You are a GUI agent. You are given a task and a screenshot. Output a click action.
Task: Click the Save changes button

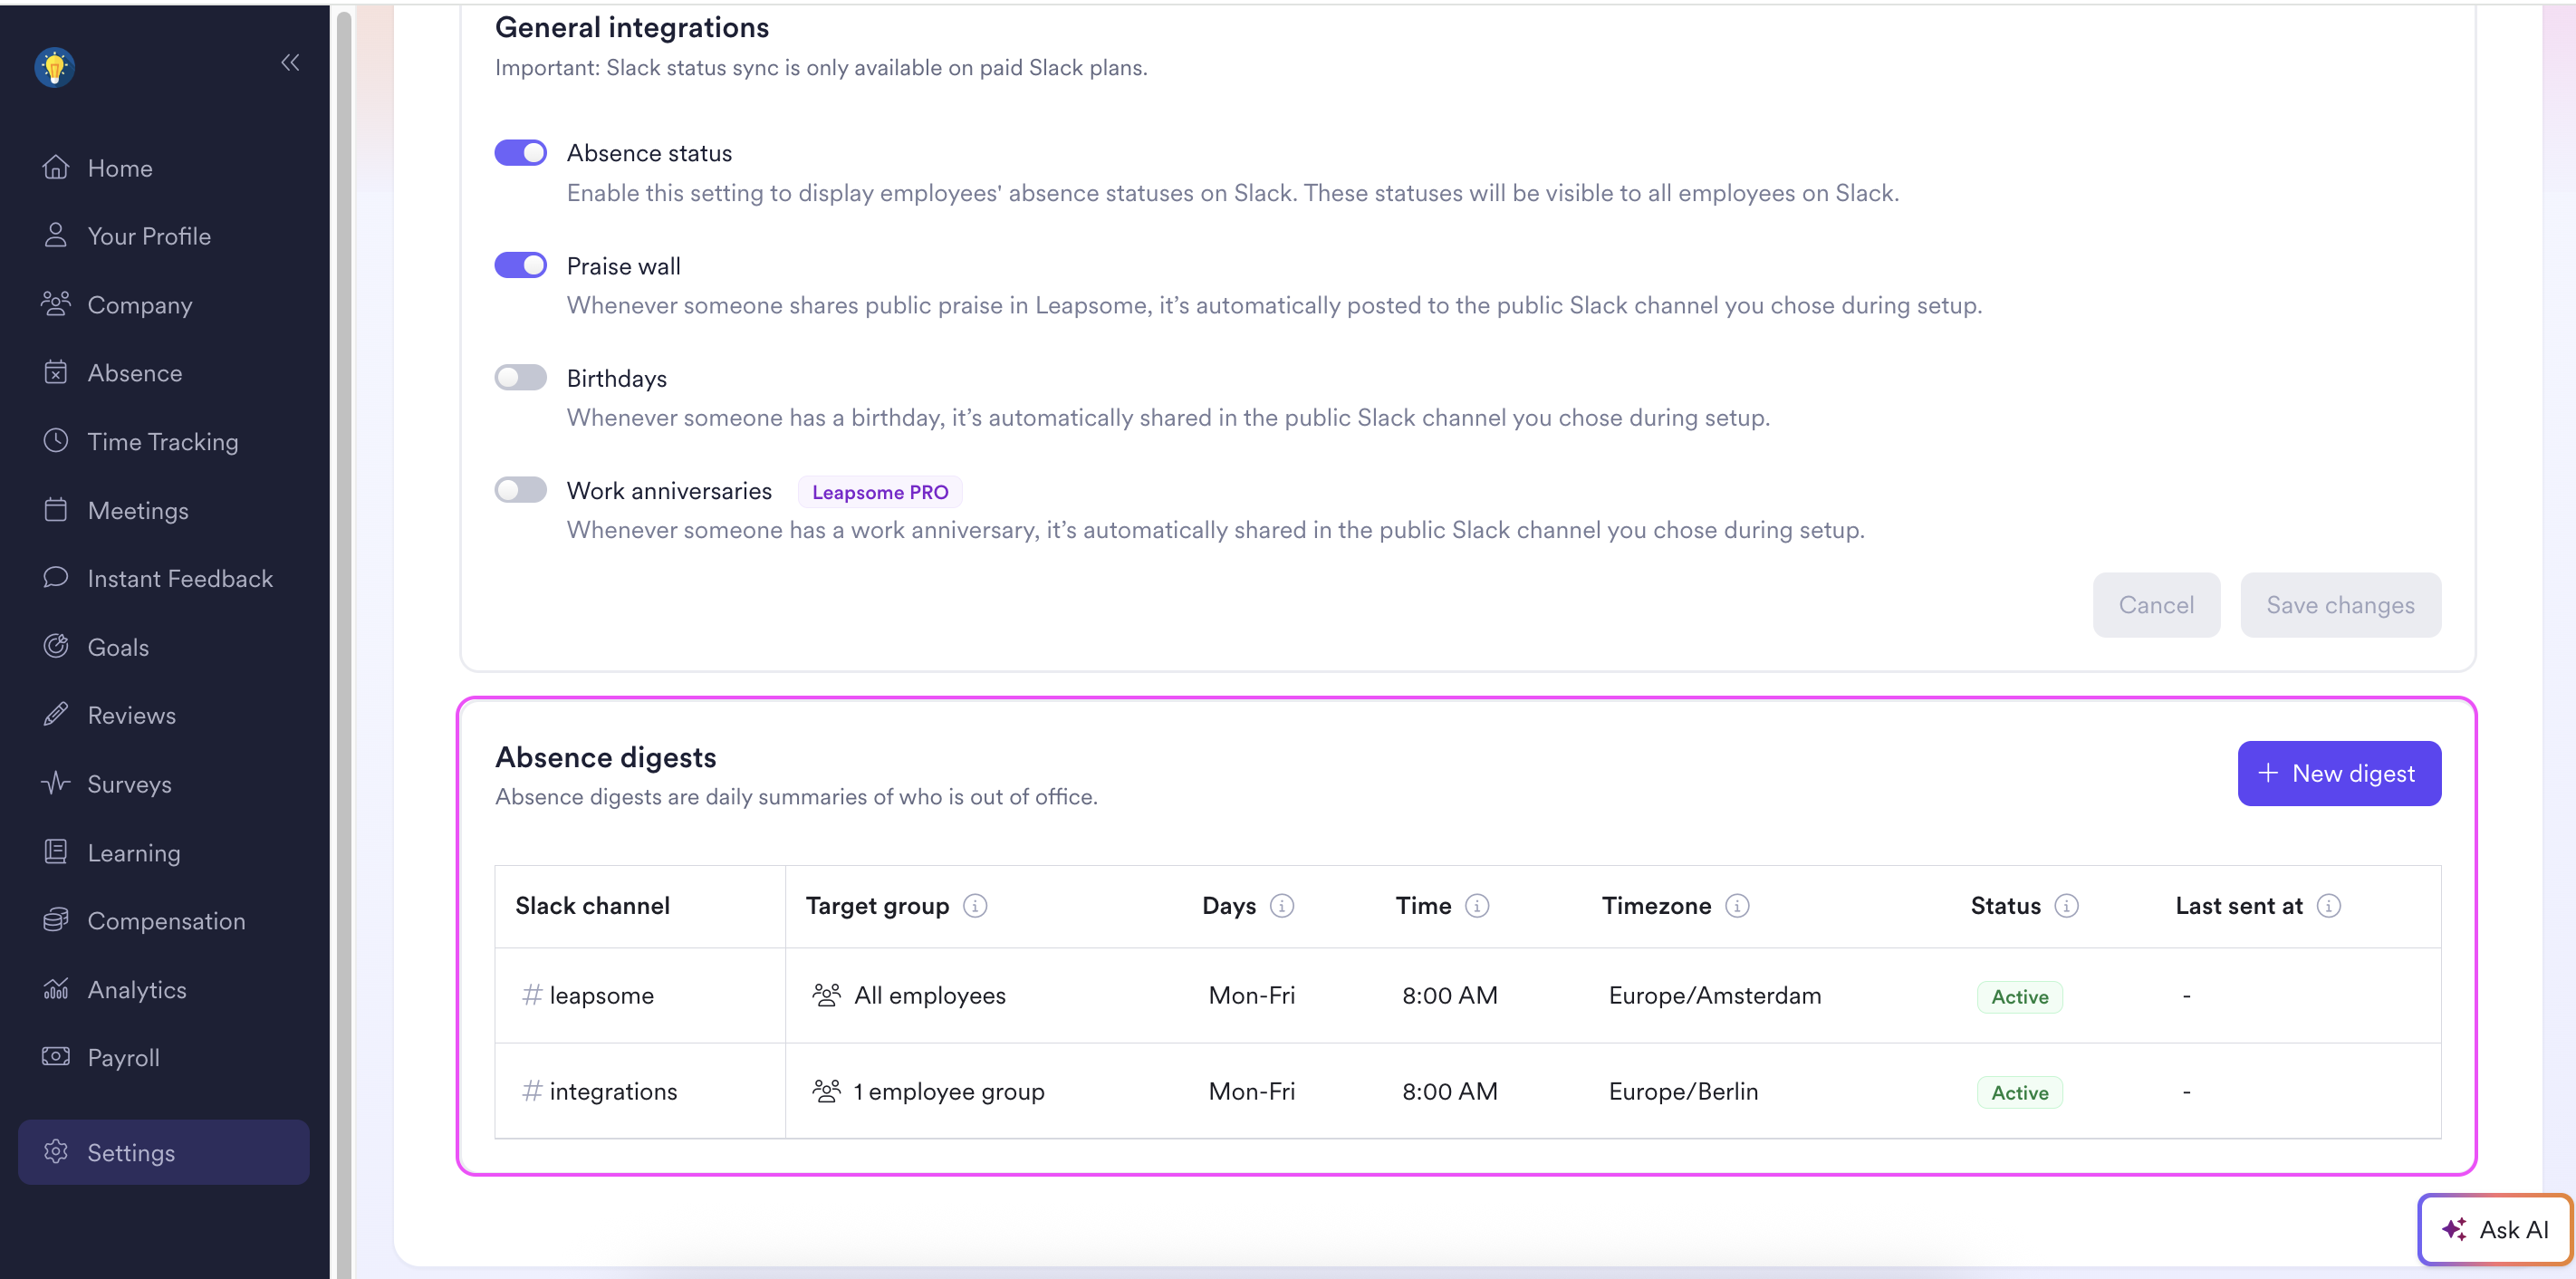[2339, 605]
